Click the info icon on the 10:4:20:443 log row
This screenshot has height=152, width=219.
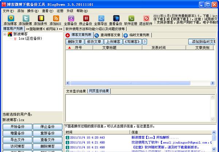tap(68, 137)
